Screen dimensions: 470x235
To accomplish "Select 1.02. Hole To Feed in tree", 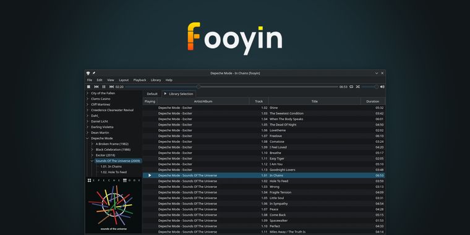I will click(x=114, y=172).
